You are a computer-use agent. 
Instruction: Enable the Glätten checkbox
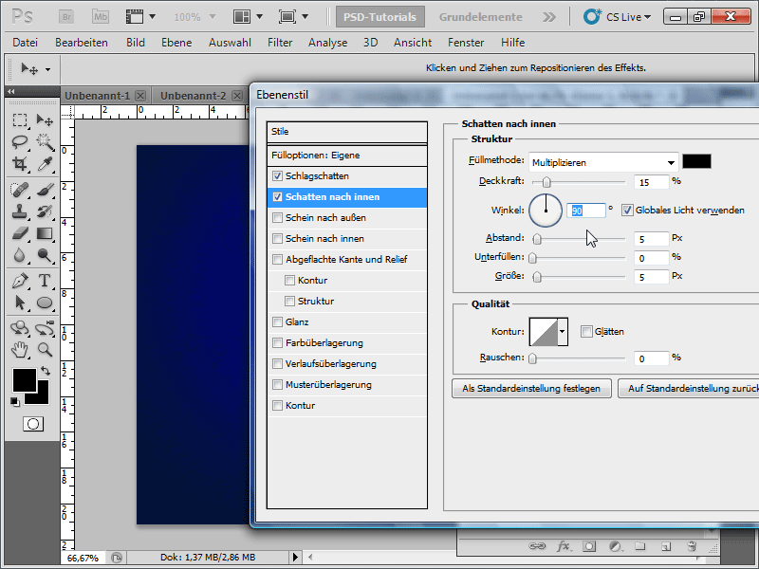click(586, 331)
